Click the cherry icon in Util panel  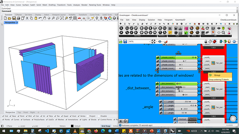(x=203, y=28)
